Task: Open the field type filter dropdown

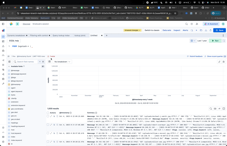Action: click(x=41, y=62)
